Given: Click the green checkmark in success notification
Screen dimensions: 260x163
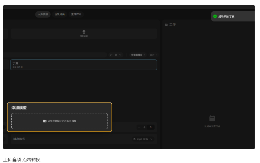Looking at the screenshot, I should [x=215, y=16].
